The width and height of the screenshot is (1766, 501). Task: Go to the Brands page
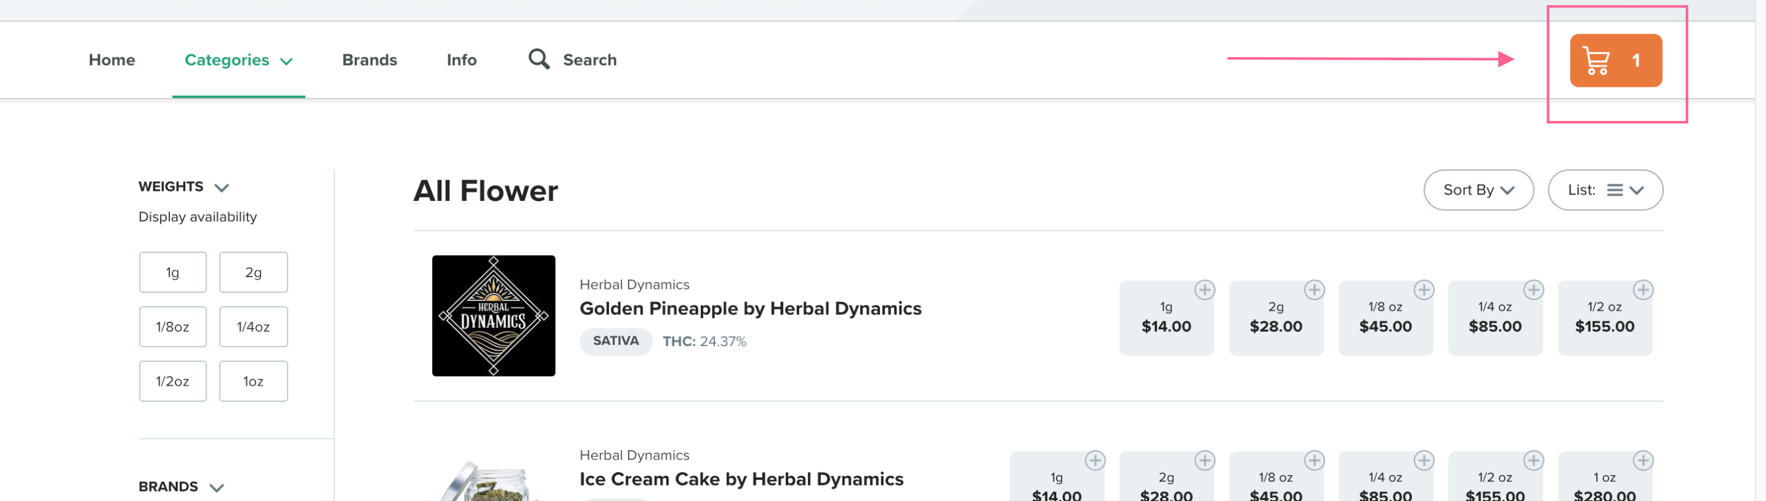click(370, 60)
